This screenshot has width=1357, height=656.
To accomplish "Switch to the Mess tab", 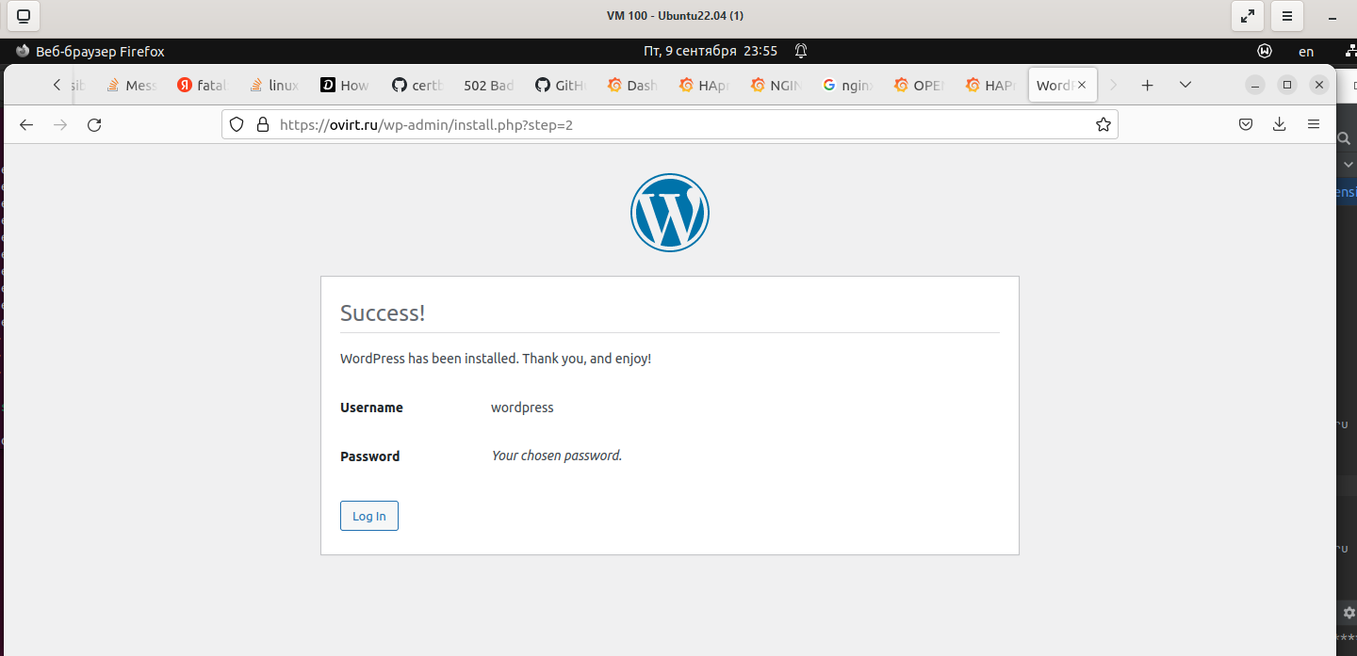I will coord(133,85).
